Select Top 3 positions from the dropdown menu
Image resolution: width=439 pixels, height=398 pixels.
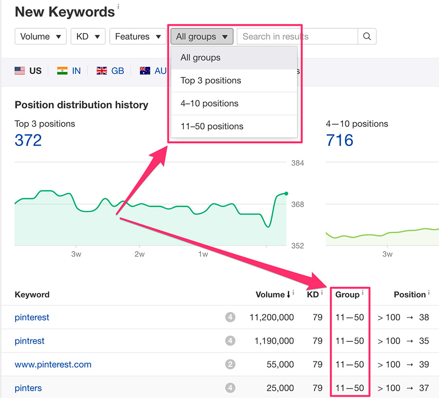click(211, 81)
